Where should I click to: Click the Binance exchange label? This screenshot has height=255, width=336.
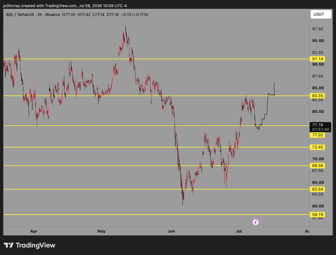(x=52, y=14)
